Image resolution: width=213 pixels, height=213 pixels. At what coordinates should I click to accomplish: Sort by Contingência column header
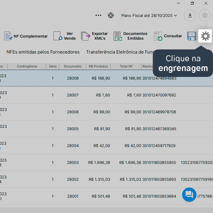(x=27, y=66)
